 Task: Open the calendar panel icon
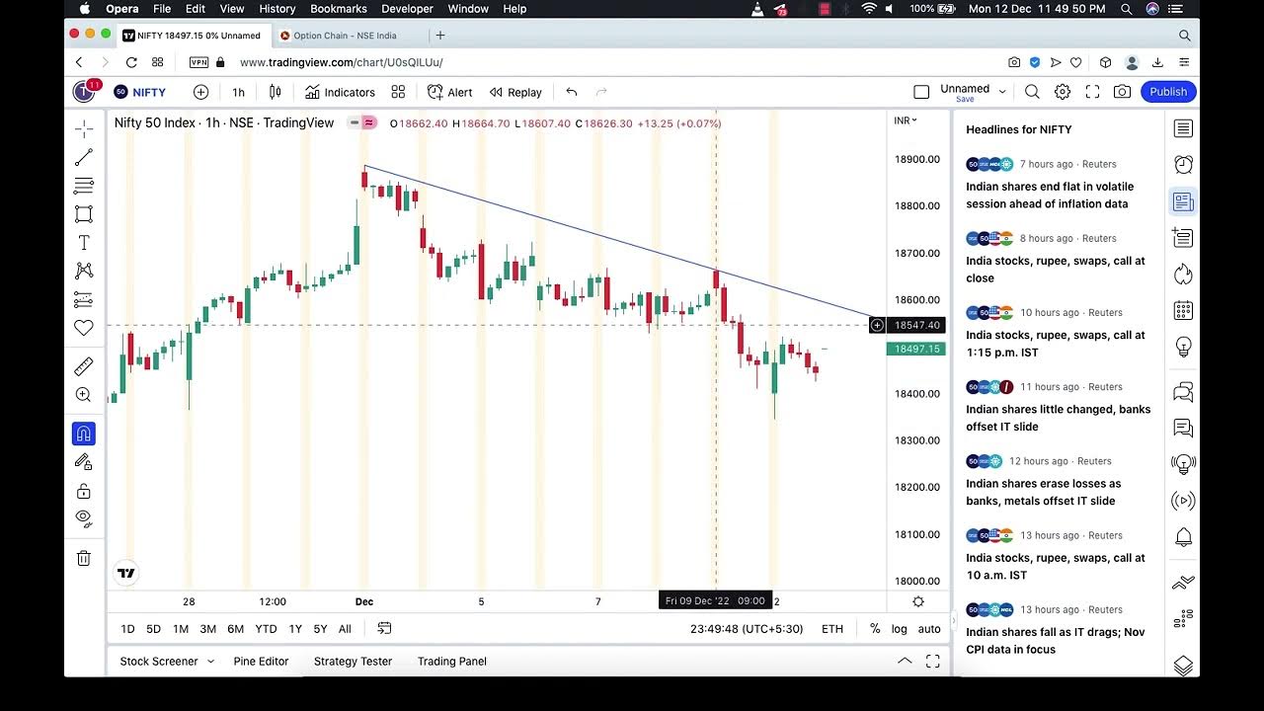click(x=1183, y=311)
